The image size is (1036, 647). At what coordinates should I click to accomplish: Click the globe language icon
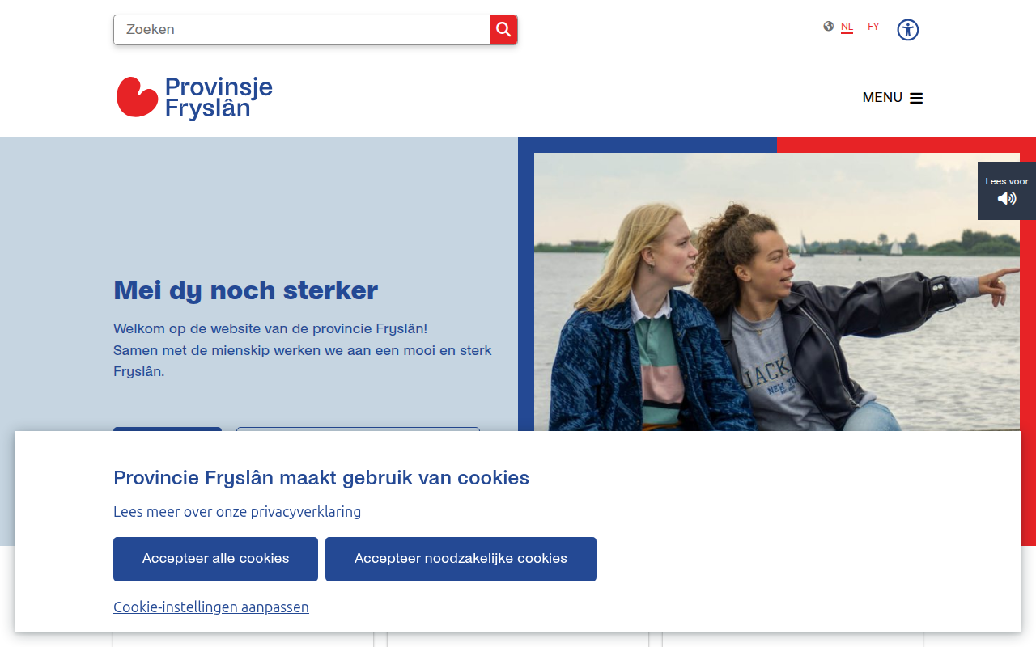[828, 26]
